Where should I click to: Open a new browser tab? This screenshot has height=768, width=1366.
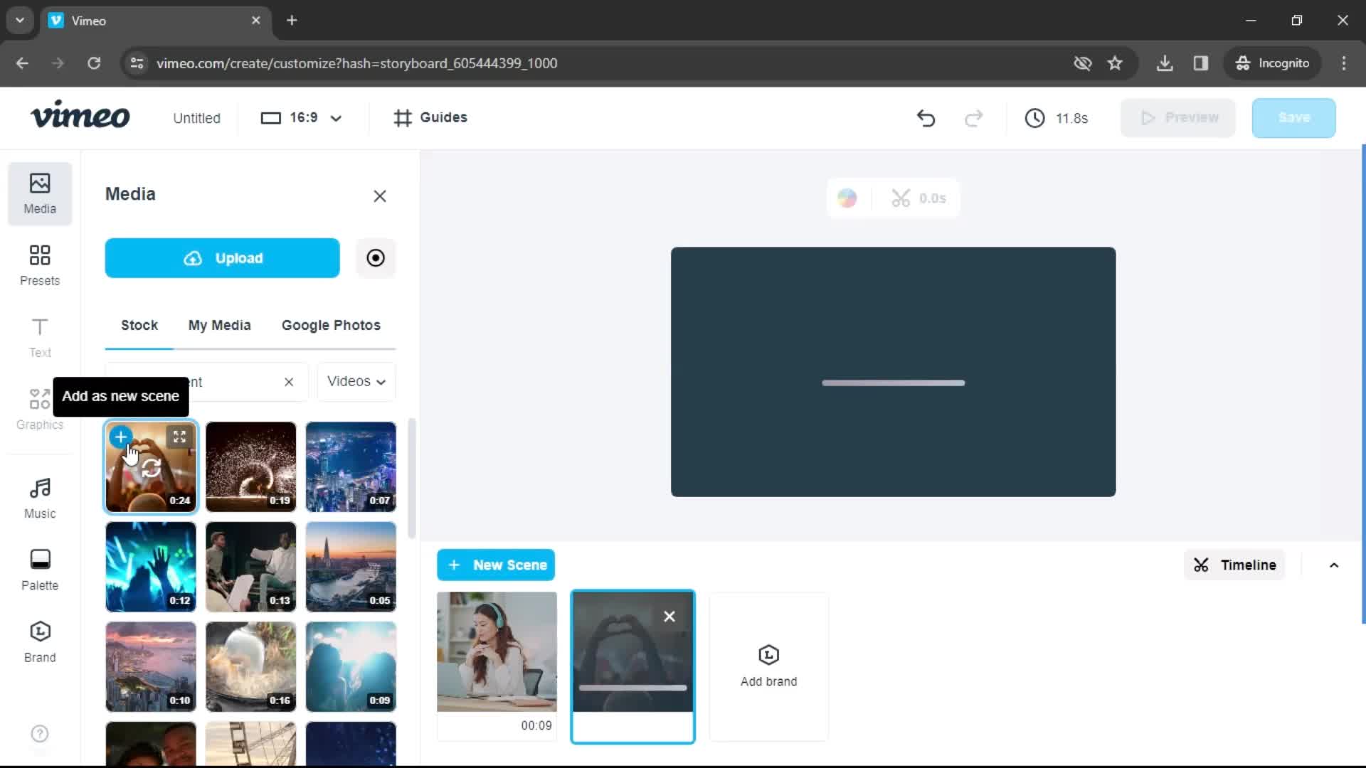pyautogui.click(x=292, y=21)
